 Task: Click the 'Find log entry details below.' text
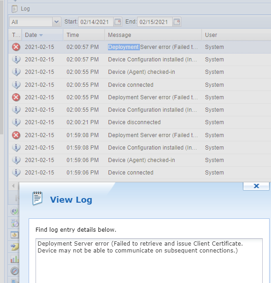pyautogui.click(x=76, y=230)
